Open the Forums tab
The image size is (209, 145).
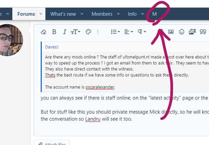[x=26, y=14]
